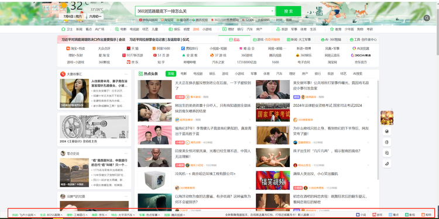Expand the 军事·热点军事 bottom menu
Image resolution: width=439 pixels, height=219 pixels.
click(x=150, y=215)
